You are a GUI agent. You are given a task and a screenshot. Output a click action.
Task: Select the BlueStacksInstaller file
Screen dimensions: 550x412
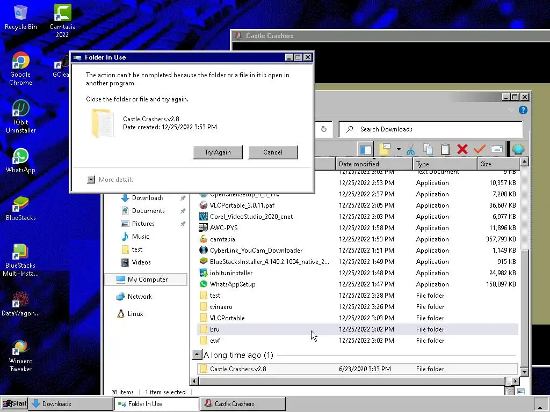[358, 262]
